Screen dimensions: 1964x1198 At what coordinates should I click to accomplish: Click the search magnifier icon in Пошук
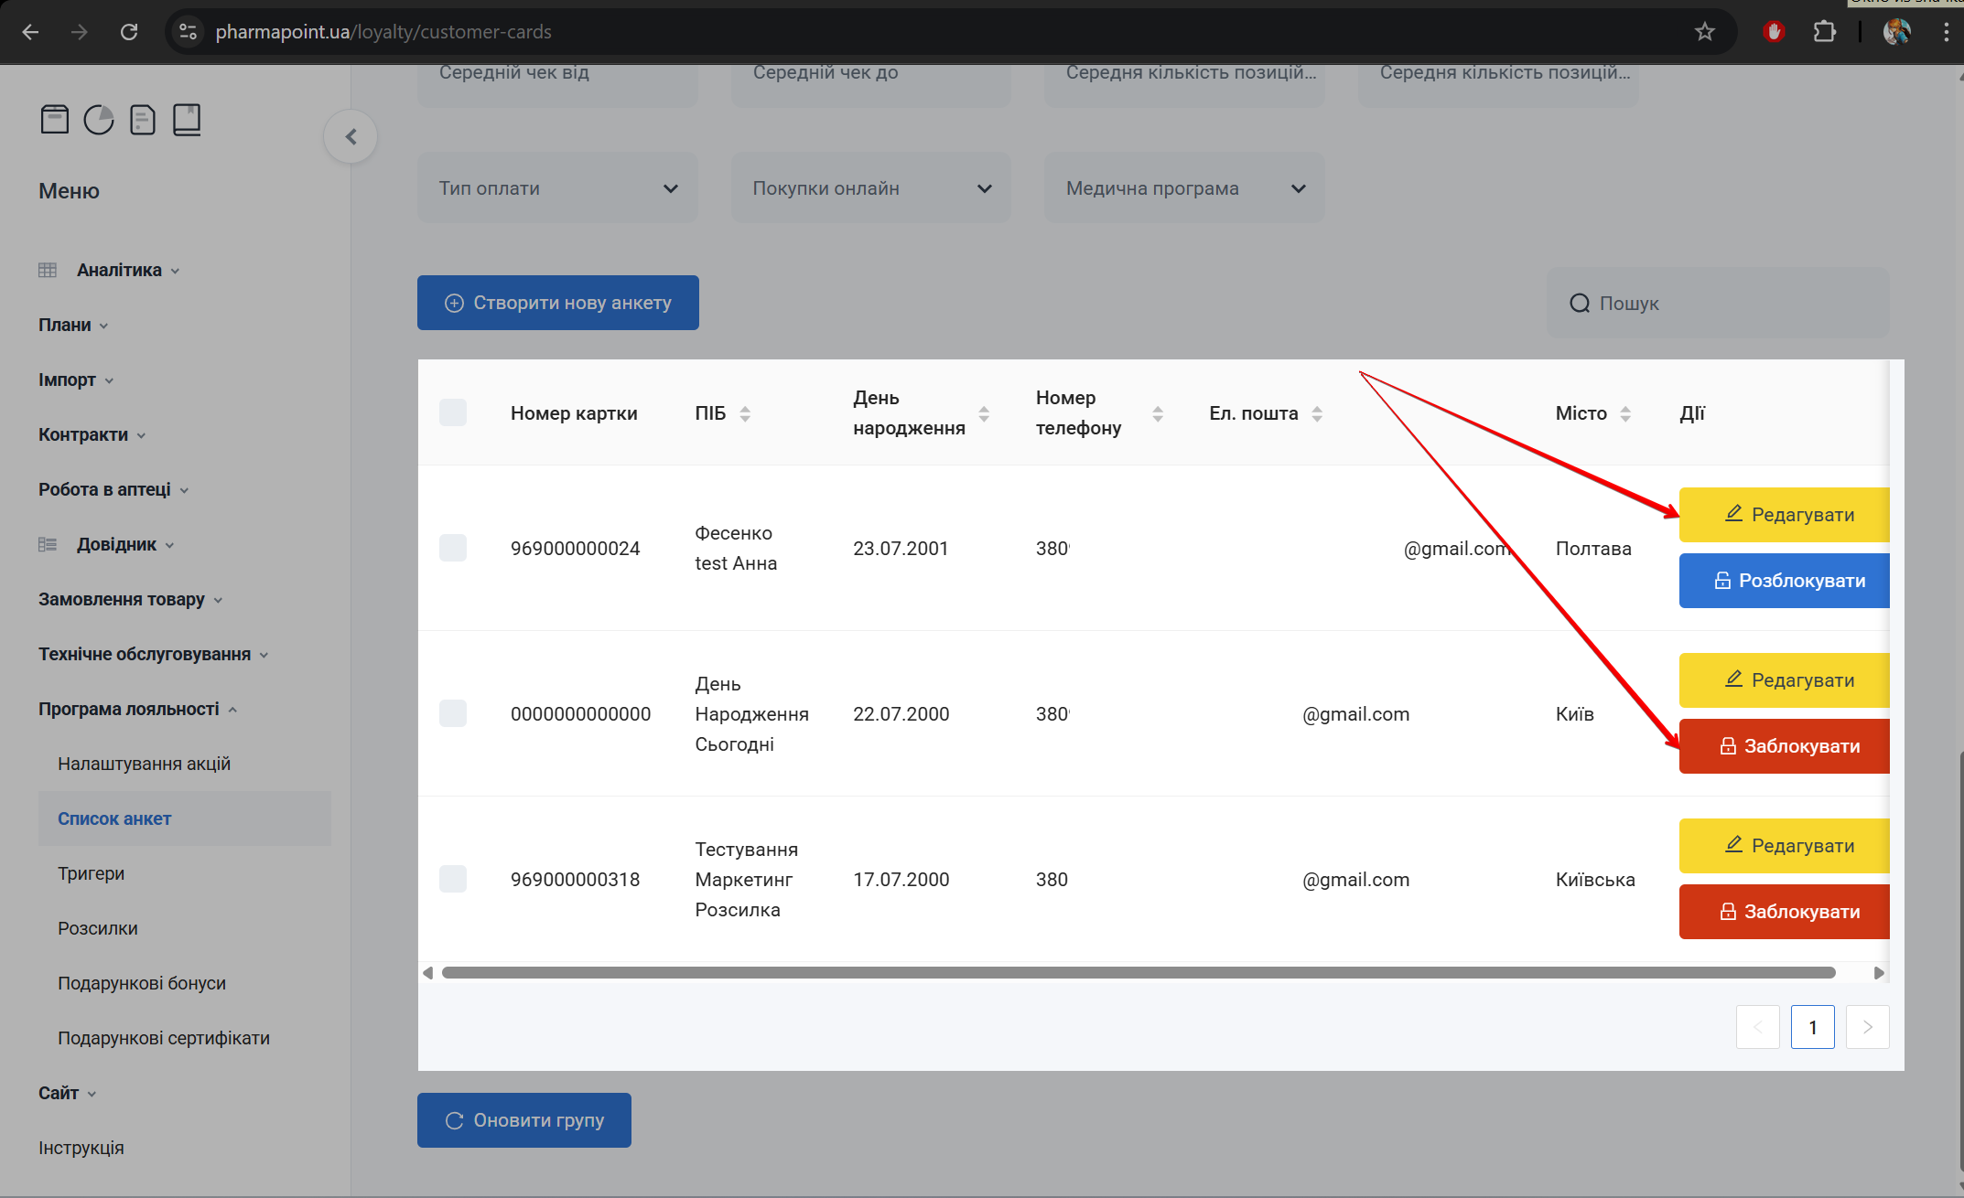1580,304
